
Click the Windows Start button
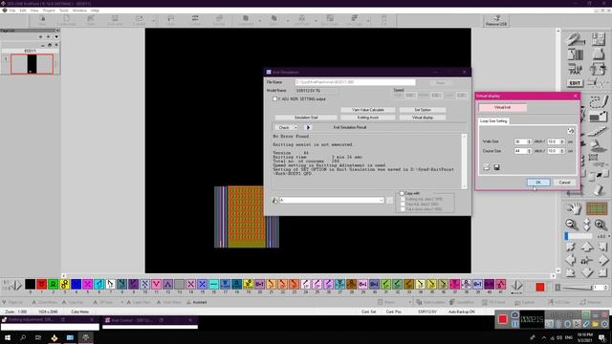click(x=8, y=337)
